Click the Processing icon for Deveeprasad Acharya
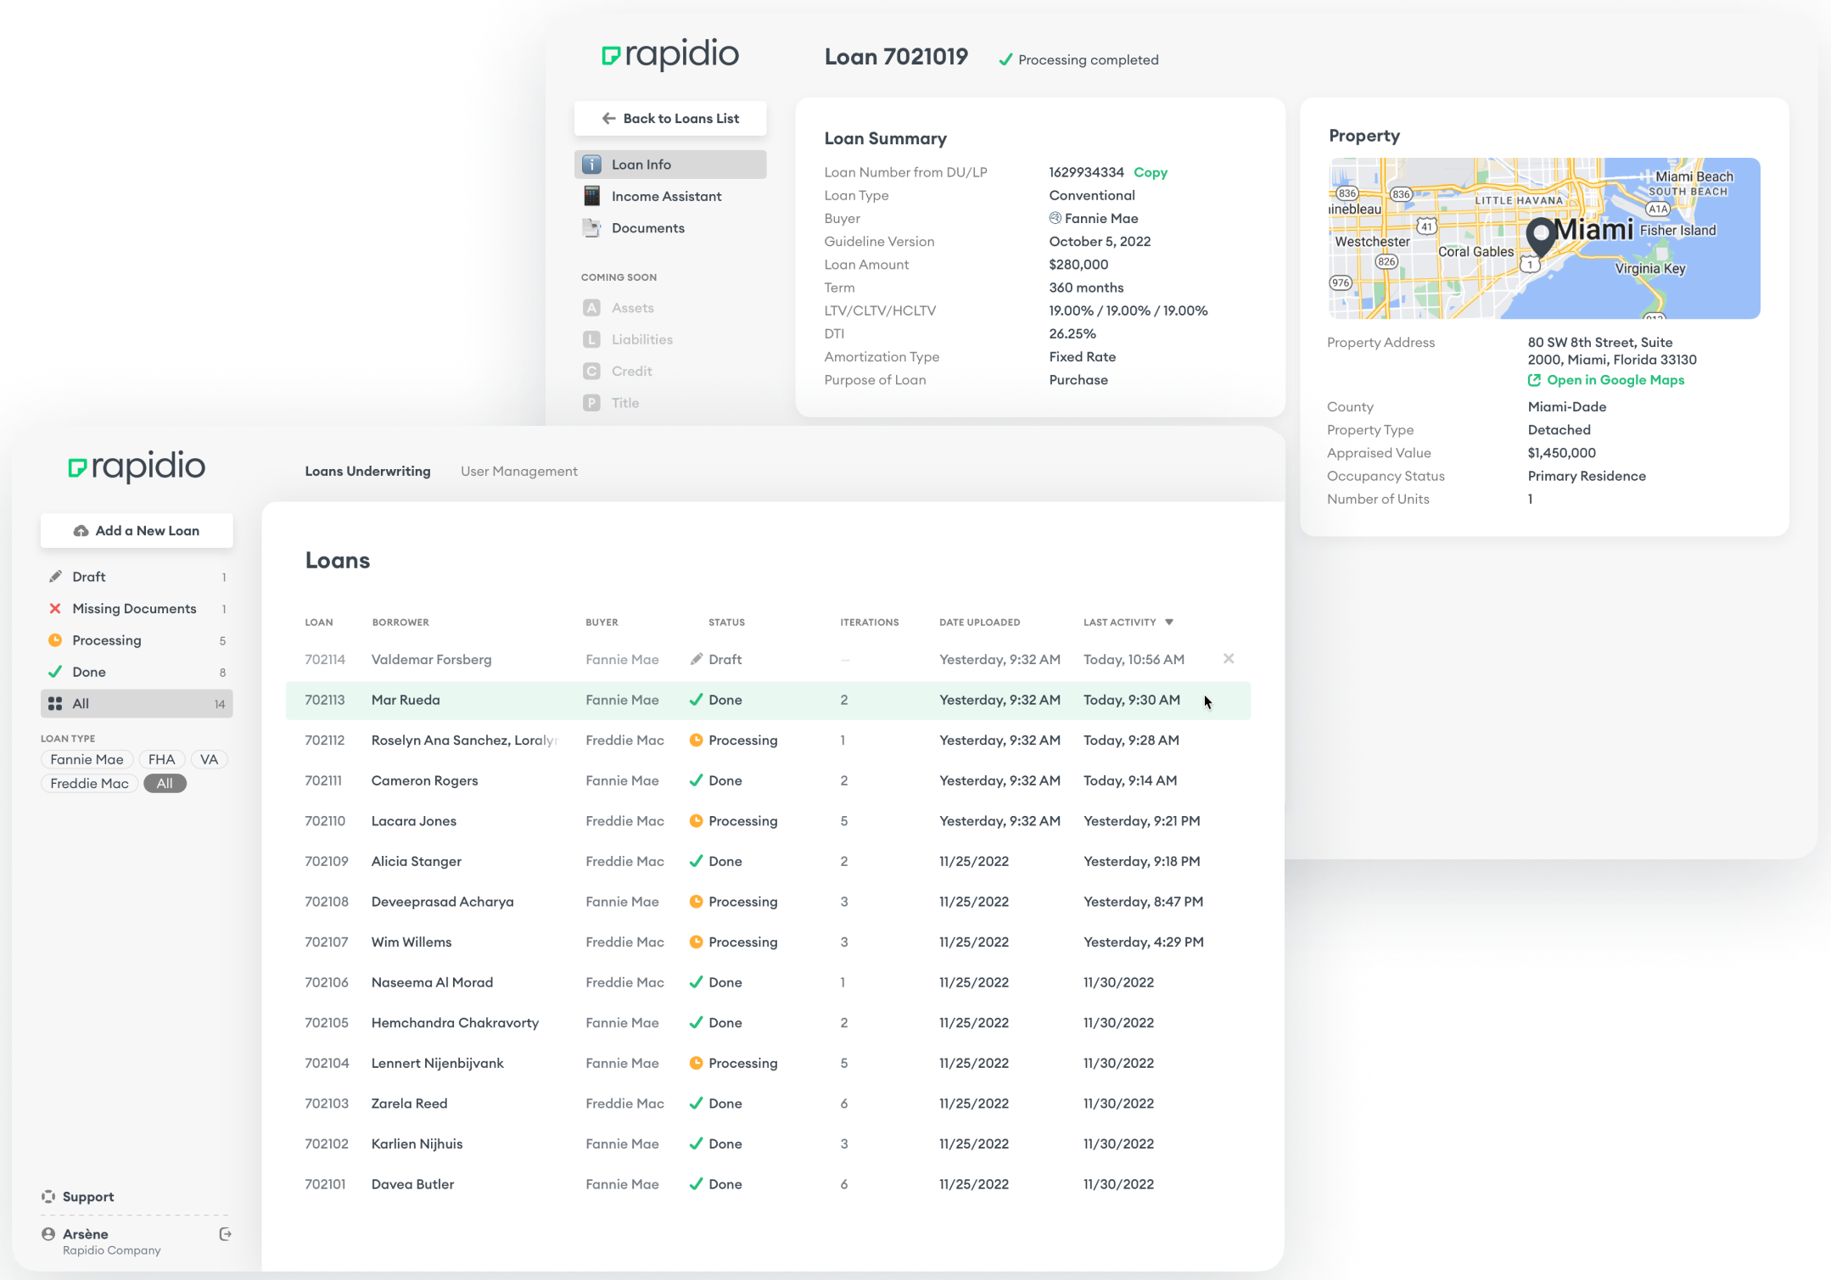This screenshot has width=1831, height=1280. pyautogui.click(x=696, y=902)
